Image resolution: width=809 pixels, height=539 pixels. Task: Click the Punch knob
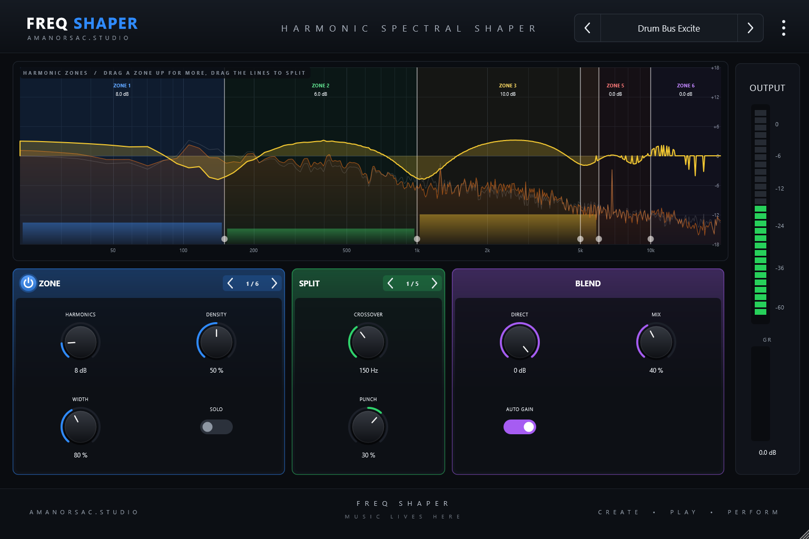click(368, 426)
